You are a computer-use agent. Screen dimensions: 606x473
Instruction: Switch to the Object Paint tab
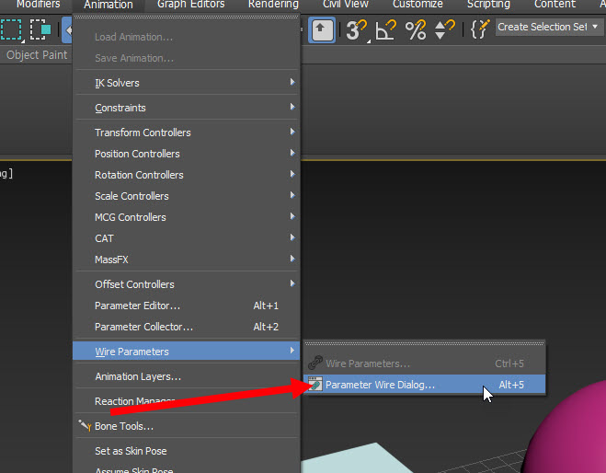pos(37,55)
